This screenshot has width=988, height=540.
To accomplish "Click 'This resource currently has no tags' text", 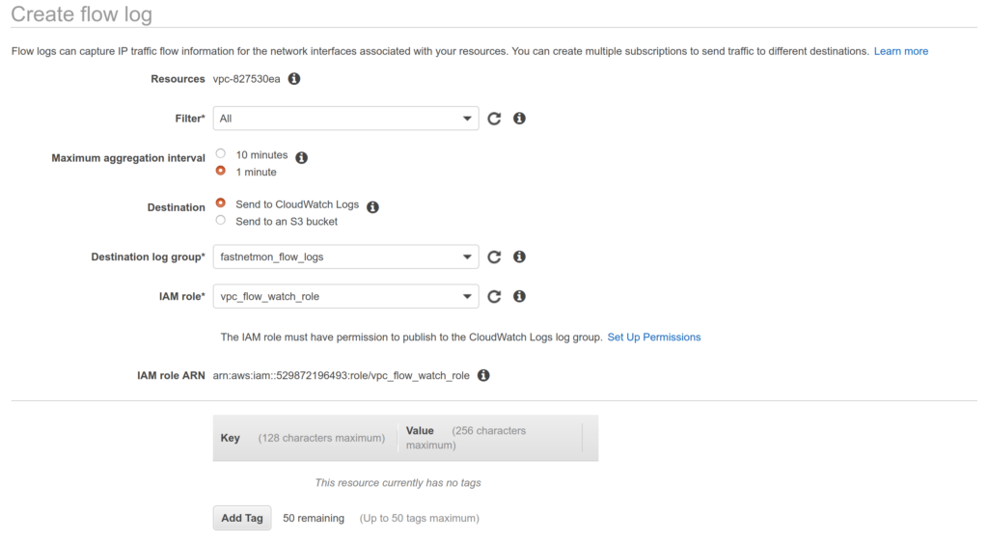I will (398, 483).
